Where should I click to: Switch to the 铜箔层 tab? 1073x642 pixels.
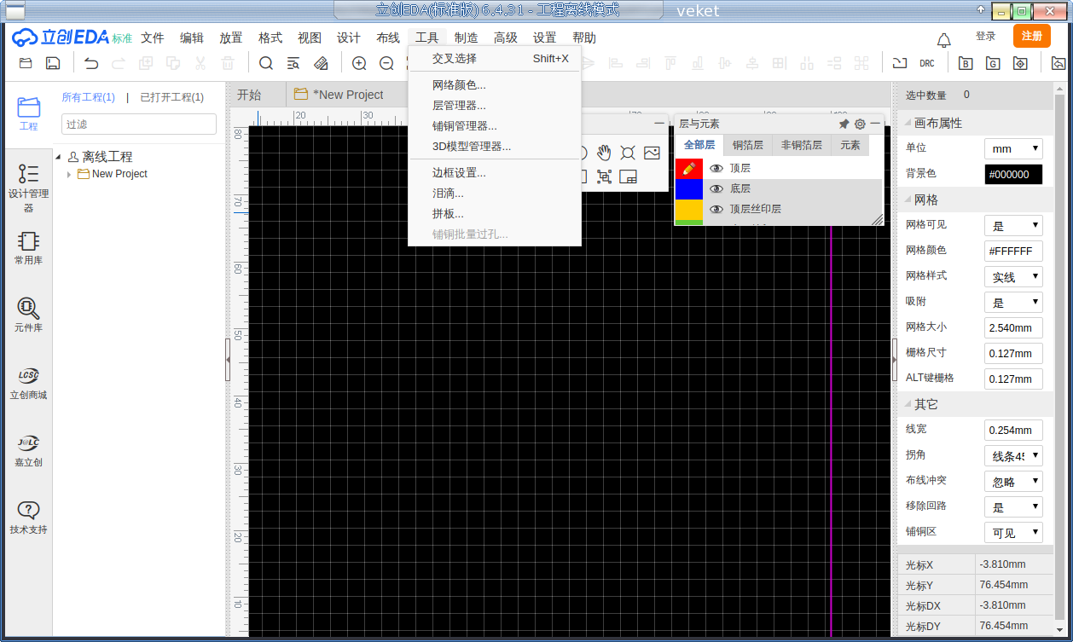click(x=748, y=146)
